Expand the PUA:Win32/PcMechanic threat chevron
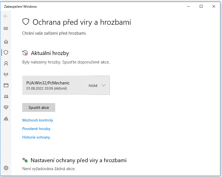Image resolution: width=222 pixels, height=177 pixels. (103, 85)
